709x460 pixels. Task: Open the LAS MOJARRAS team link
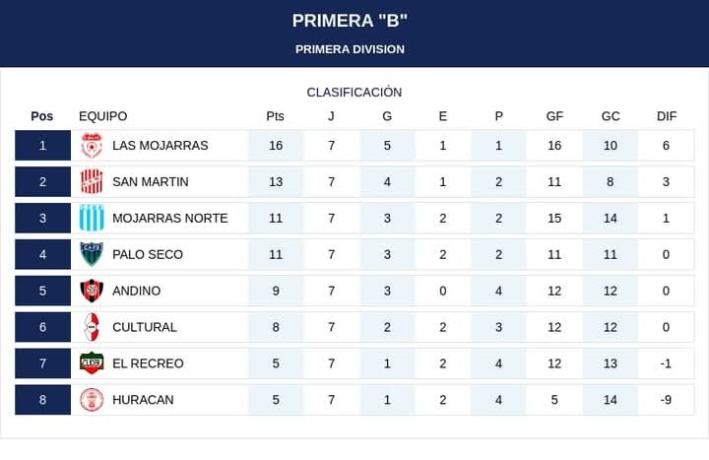coord(161,146)
